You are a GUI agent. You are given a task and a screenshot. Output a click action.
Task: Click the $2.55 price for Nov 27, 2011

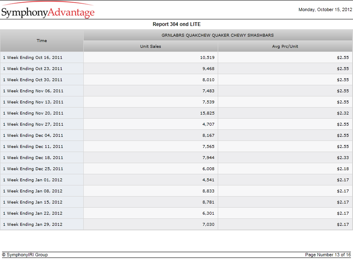point(343,124)
